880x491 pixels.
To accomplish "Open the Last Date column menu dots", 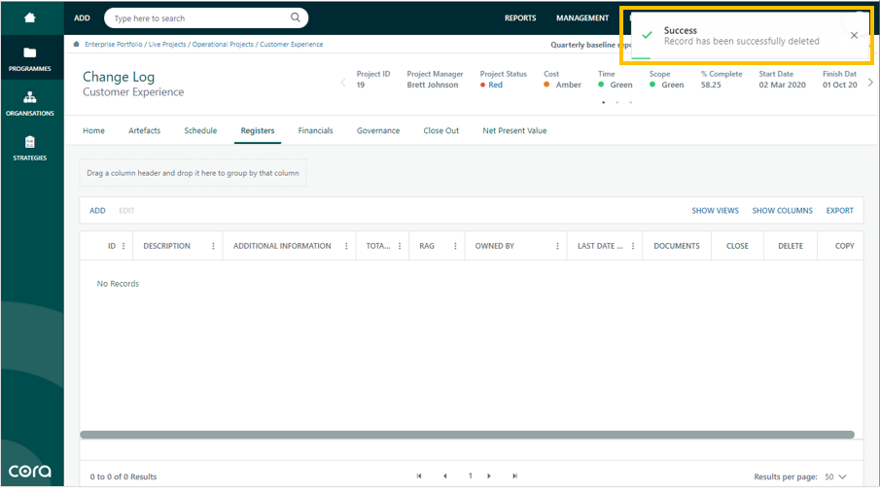I will coord(633,246).
